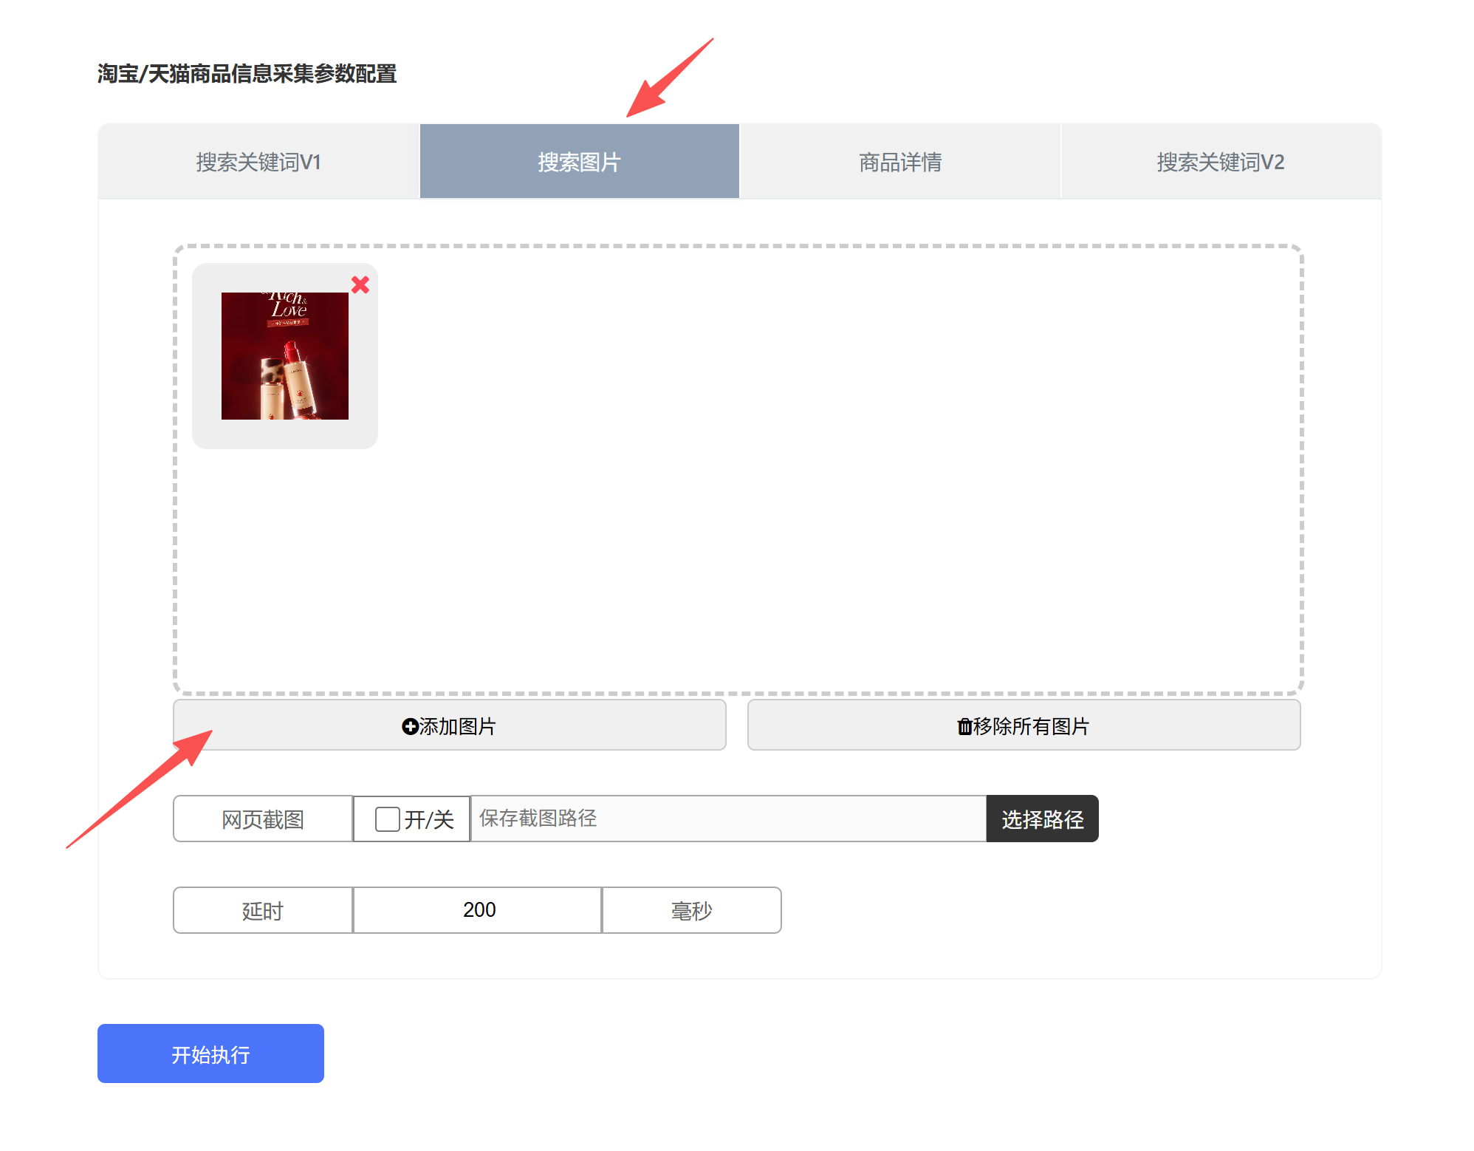Click the delay value field showing 200

tap(478, 910)
